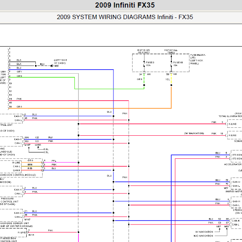Click the "3.5L" engine label
The image size is (242, 242).
46,152
